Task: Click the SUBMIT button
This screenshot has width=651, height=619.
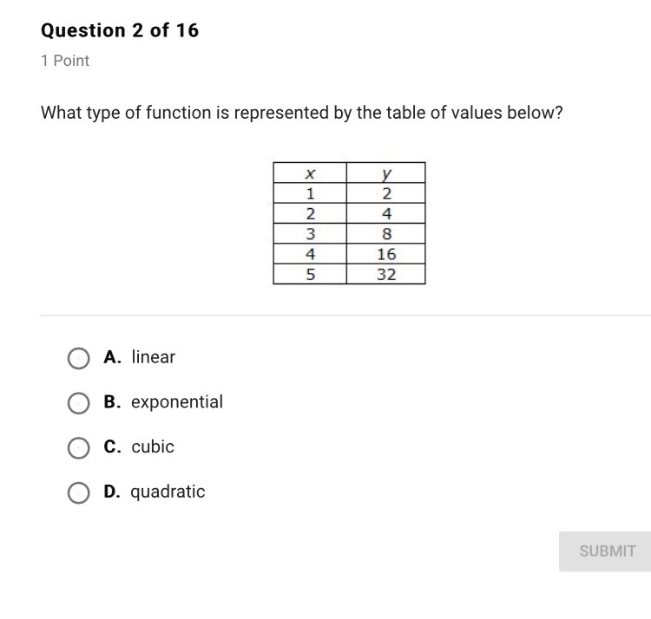Action: [605, 551]
